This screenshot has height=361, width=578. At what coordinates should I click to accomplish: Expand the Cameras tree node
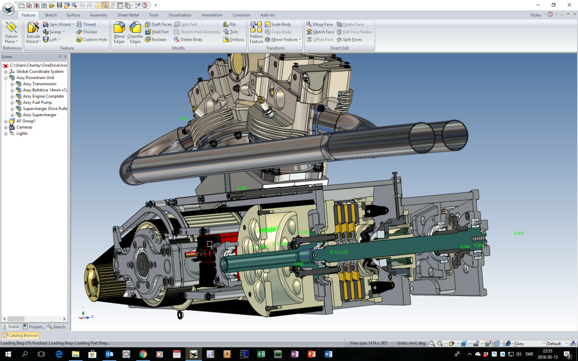tap(6, 127)
